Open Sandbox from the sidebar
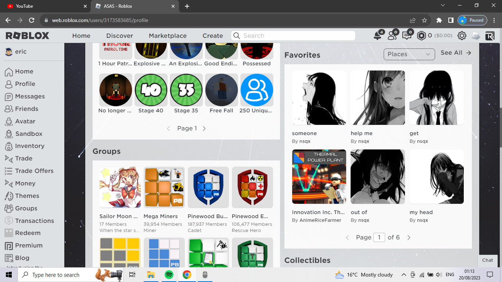The width and height of the screenshot is (502, 282). coord(29,134)
